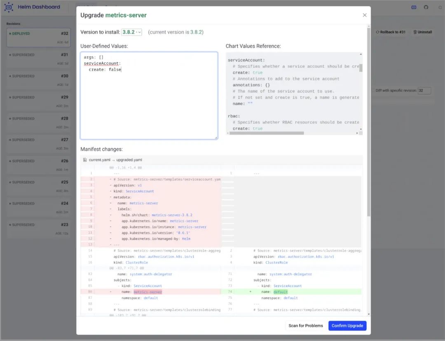This screenshot has width=445, height=341.
Task: Select superseded revision #24
Action: (x=39, y=207)
